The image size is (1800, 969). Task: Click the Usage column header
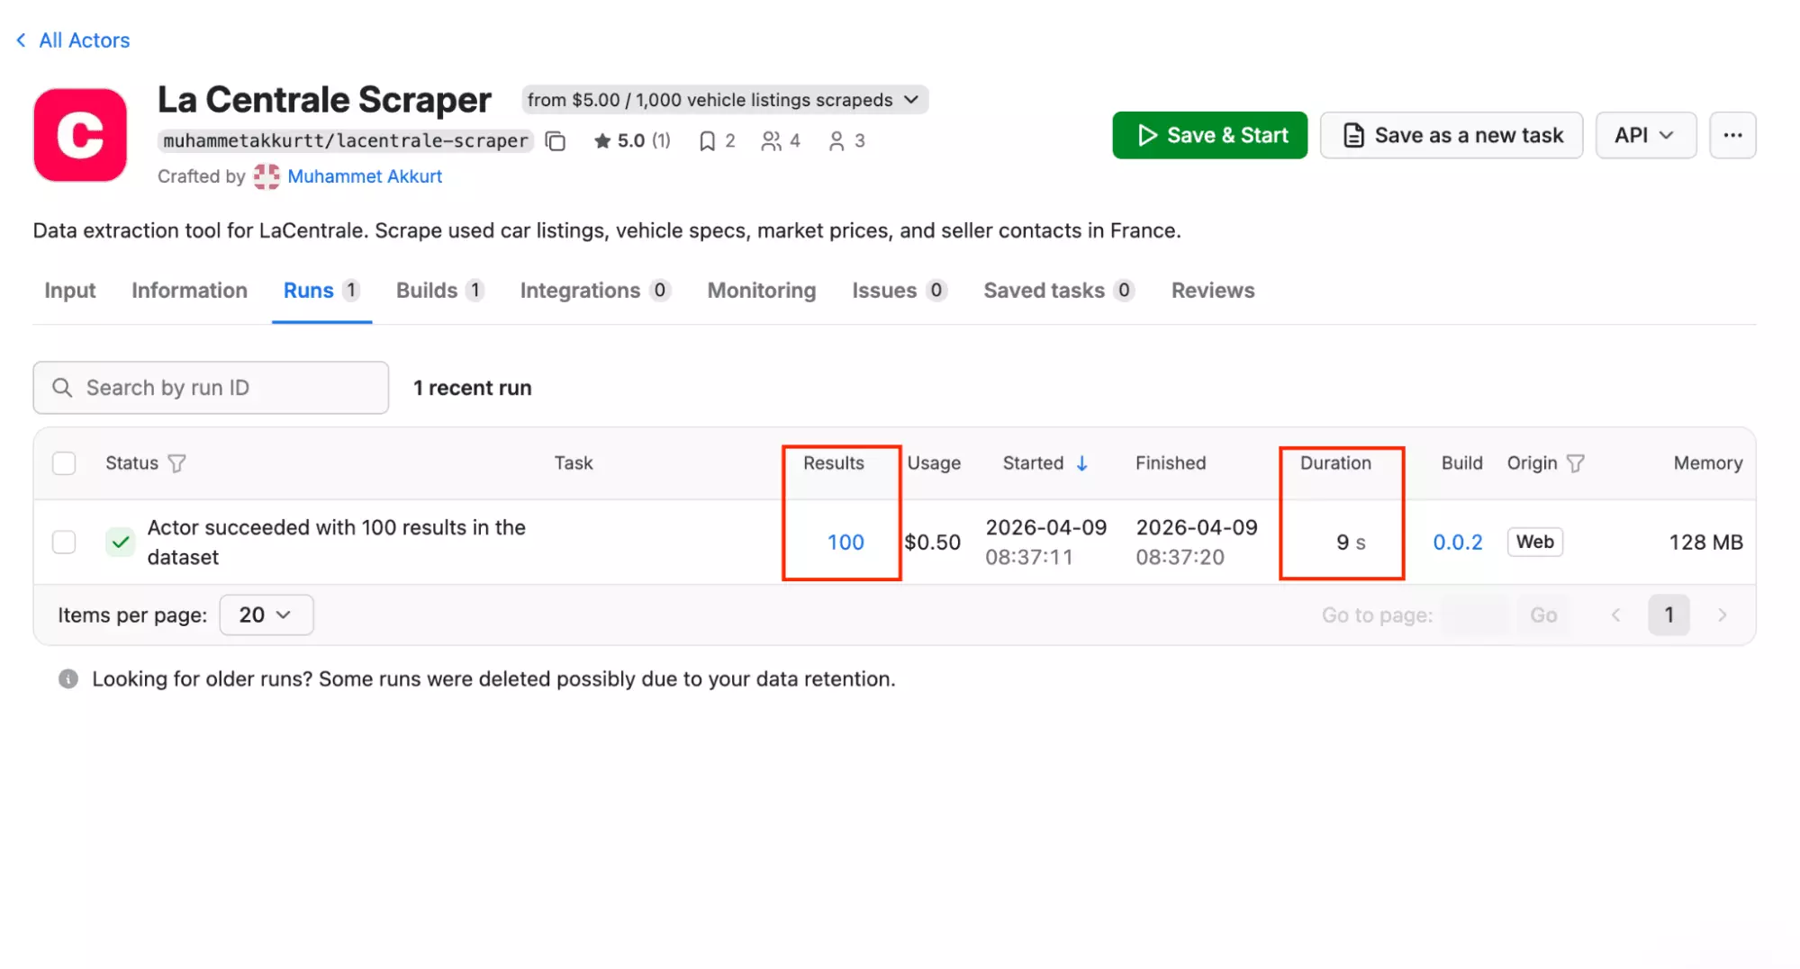tap(934, 463)
